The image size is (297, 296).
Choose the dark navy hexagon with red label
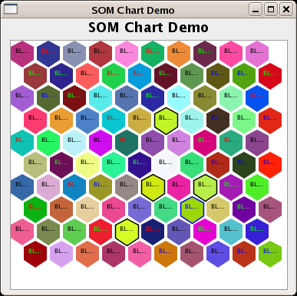click(x=153, y=232)
